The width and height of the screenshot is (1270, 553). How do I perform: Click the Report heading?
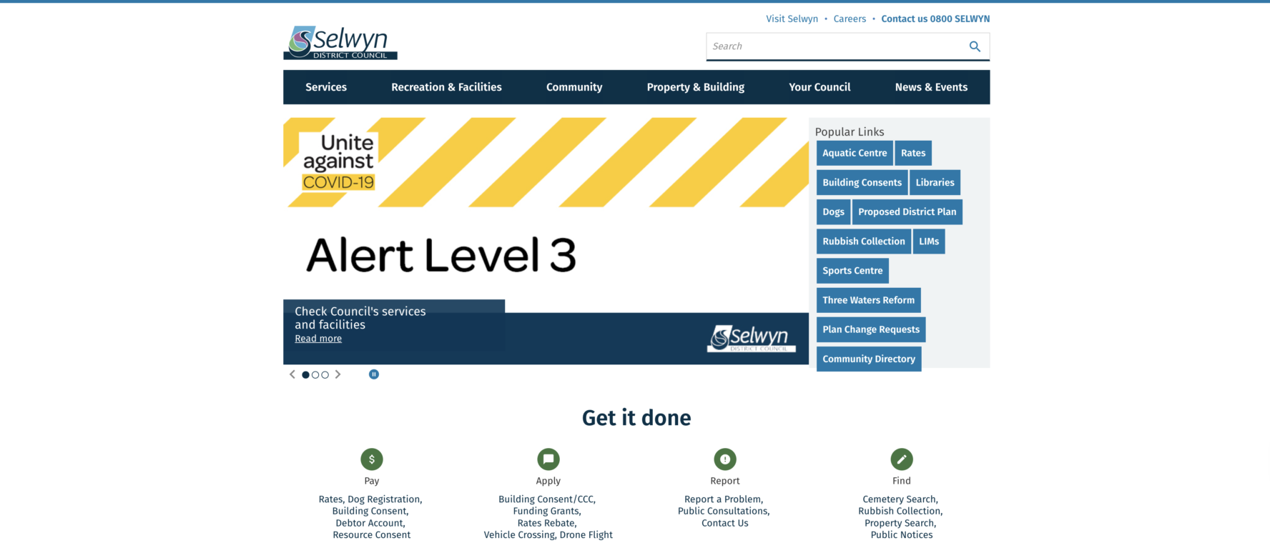pos(725,481)
